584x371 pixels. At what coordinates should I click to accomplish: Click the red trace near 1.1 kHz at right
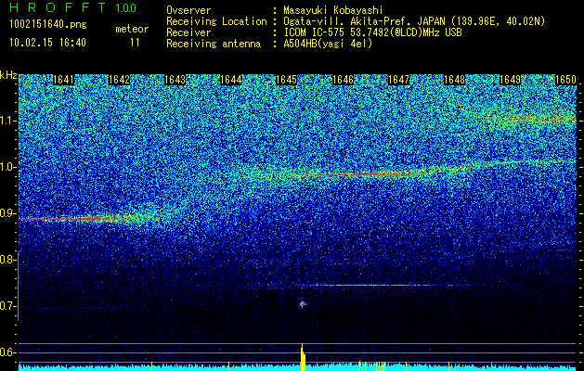coord(537,119)
